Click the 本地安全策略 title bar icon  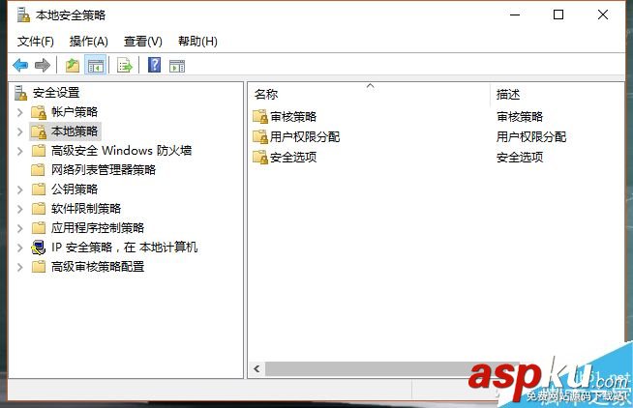point(23,15)
